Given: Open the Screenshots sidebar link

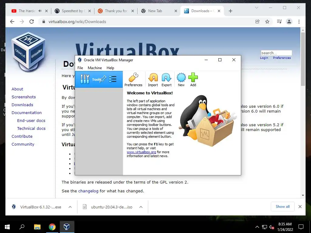Looking at the screenshot, I should pos(24,97).
